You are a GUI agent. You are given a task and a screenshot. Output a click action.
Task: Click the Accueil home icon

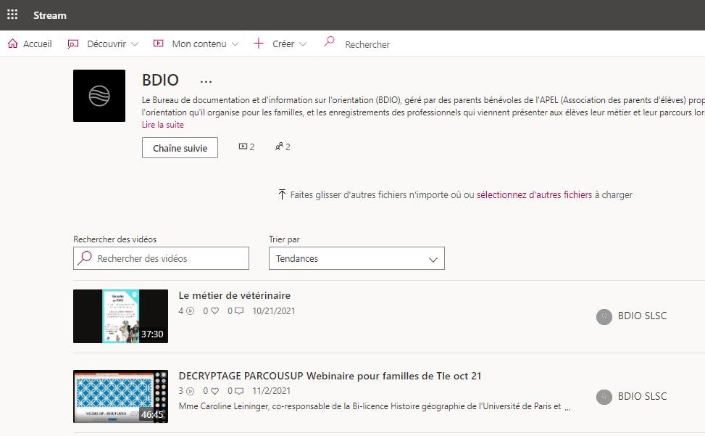click(13, 44)
